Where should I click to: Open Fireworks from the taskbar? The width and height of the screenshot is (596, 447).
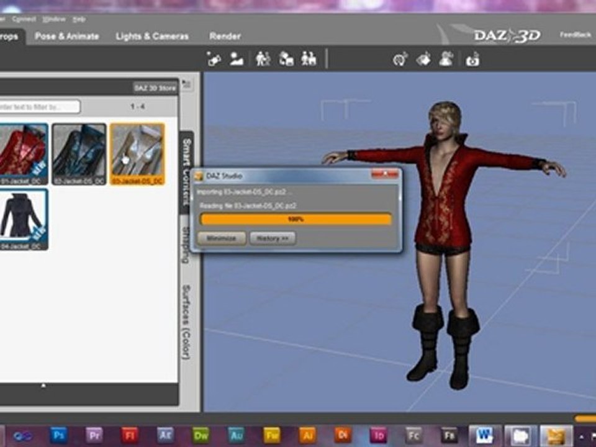click(272, 435)
